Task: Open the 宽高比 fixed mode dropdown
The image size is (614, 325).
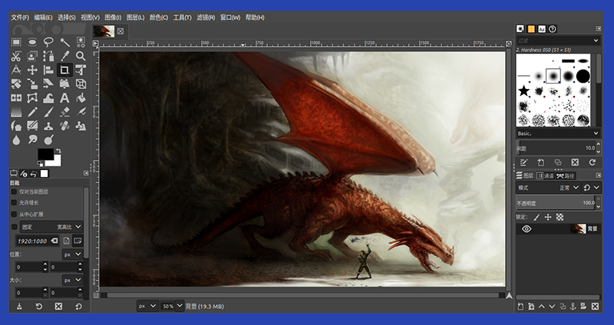Action: coord(69,227)
